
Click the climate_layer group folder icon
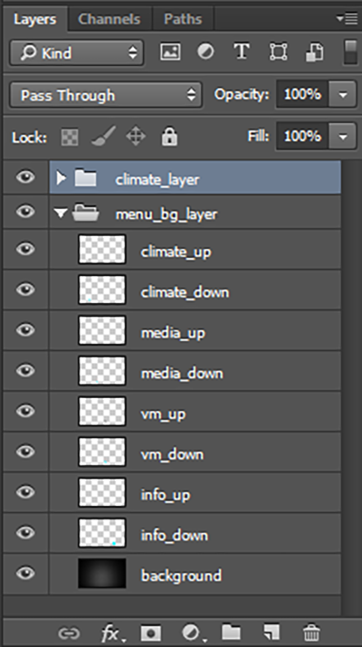(85, 178)
